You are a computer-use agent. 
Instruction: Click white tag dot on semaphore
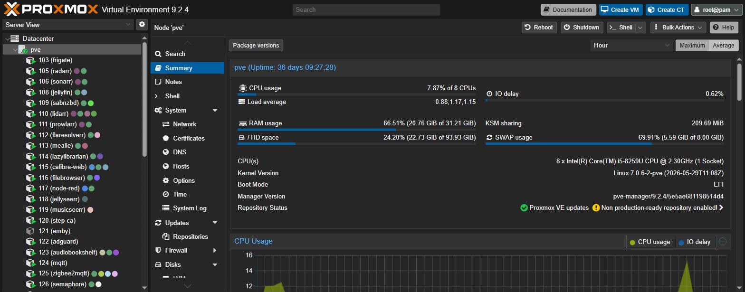coord(98,284)
